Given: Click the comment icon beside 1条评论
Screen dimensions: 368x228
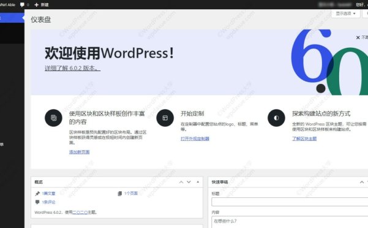Looking at the screenshot, I should point(37,202).
